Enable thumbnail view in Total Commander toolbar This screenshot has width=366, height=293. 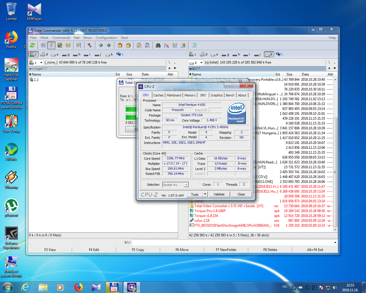pos(60,45)
